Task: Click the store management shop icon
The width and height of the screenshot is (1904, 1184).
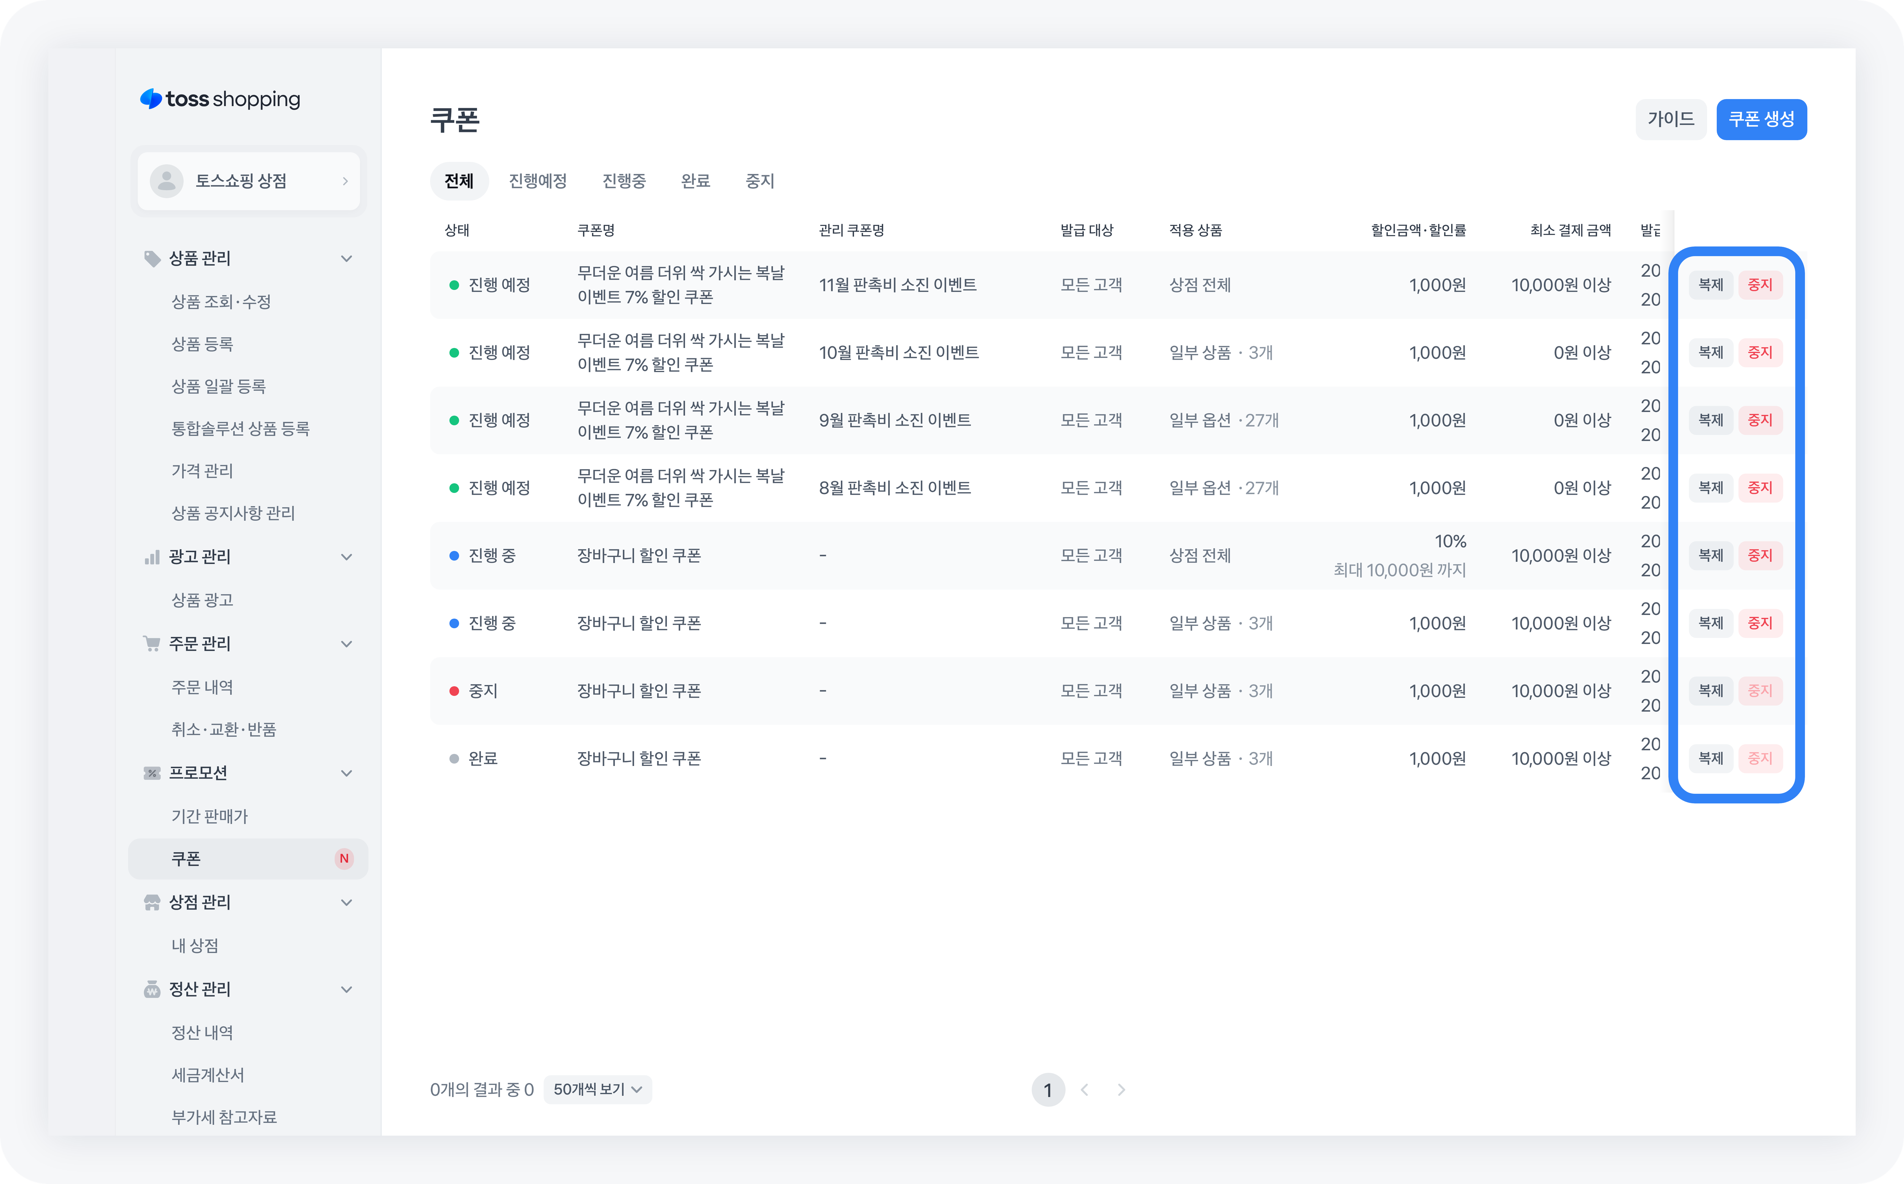Action: click(x=152, y=902)
